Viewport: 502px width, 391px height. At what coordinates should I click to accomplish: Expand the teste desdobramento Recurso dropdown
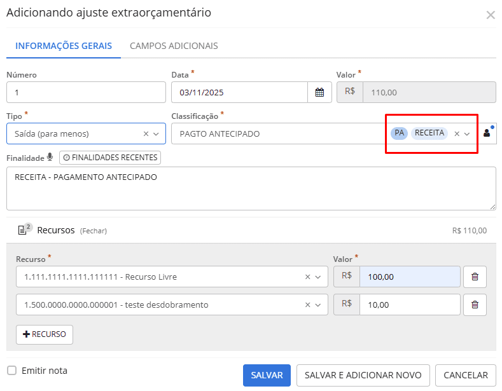click(x=318, y=305)
